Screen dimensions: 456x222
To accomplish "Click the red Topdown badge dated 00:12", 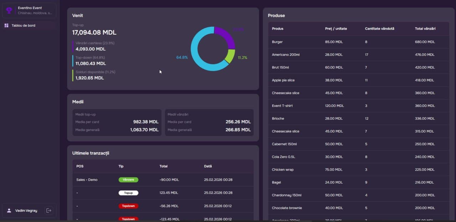I will (128, 206).
